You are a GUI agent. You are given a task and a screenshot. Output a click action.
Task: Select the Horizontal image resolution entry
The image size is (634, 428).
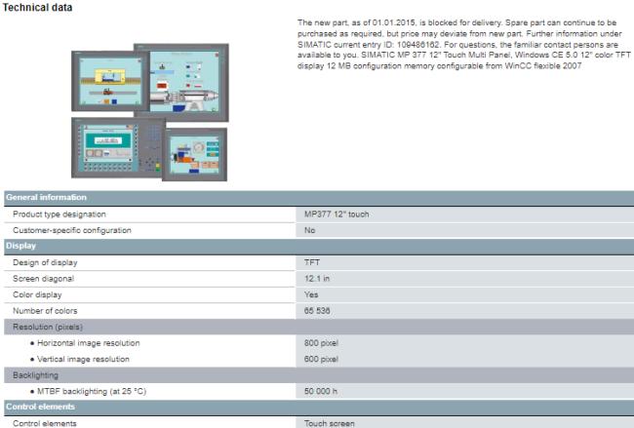pyautogui.click(x=88, y=343)
